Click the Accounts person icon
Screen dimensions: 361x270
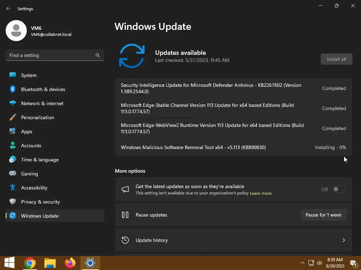pyautogui.click(x=13, y=145)
